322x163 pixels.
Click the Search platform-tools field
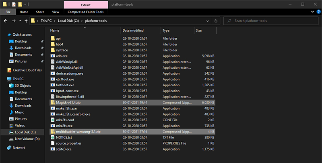(271, 21)
